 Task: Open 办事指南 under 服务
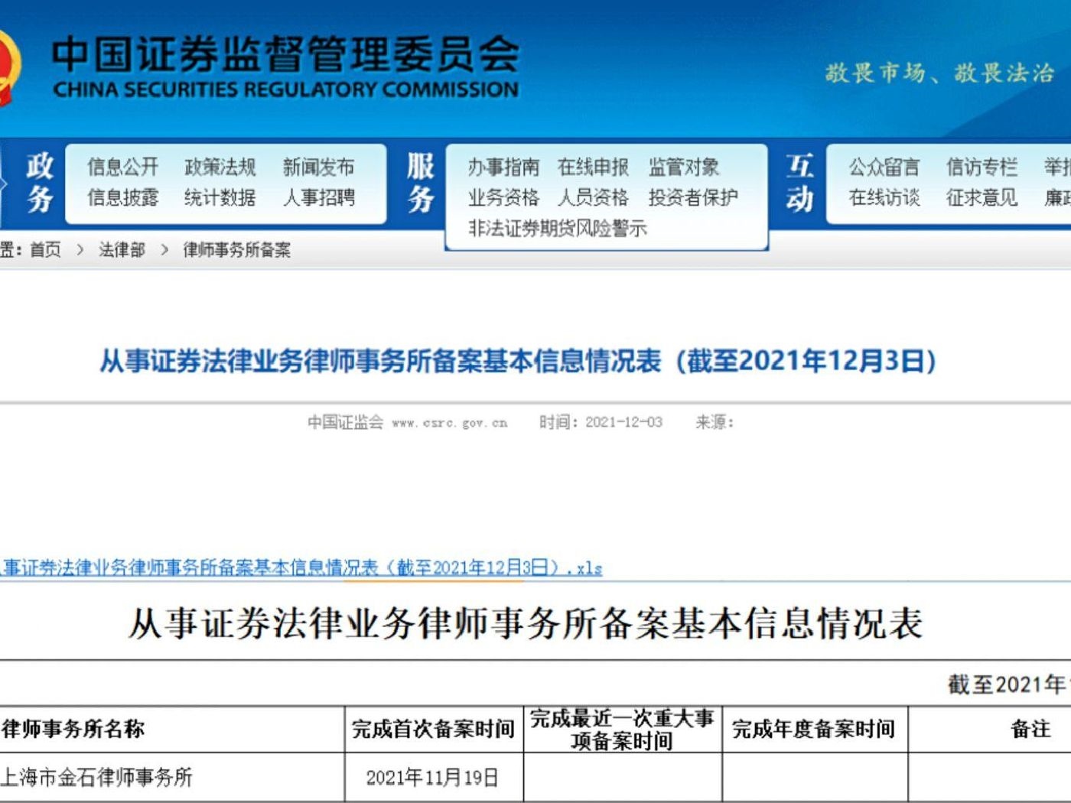tap(504, 167)
